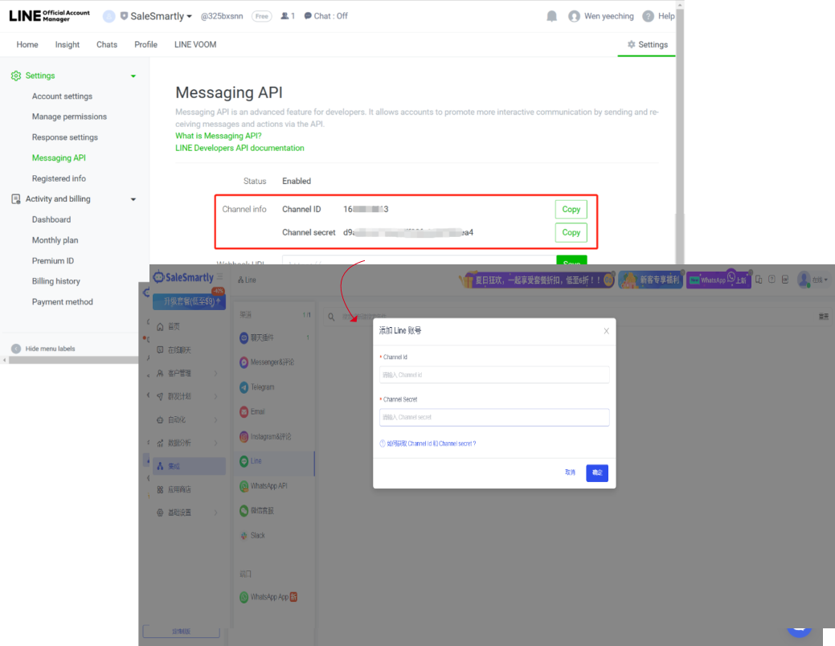This screenshot has width=835, height=646.
Task: Open the LINE VOOM tab
Action: click(194, 44)
